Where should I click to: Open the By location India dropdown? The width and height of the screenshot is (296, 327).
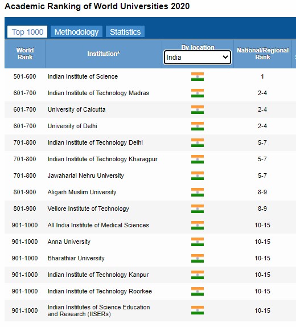(198, 57)
